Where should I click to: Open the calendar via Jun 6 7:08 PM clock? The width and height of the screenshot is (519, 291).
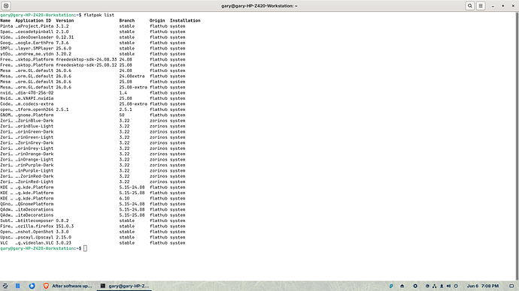point(483,286)
